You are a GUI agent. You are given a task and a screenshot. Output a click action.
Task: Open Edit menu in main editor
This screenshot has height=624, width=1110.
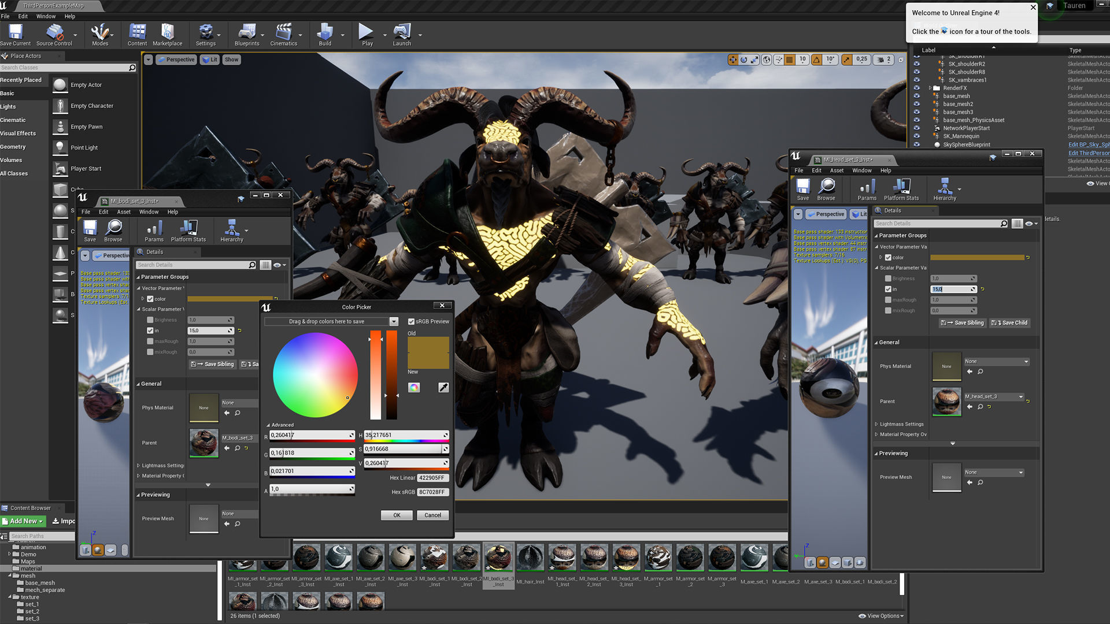(x=23, y=16)
